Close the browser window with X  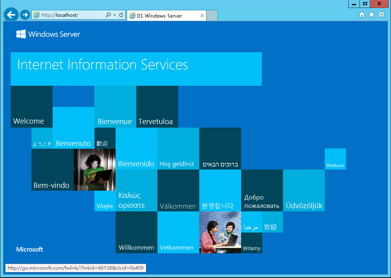click(x=379, y=4)
